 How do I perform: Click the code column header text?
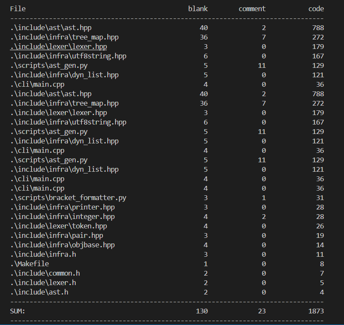pos(316,9)
